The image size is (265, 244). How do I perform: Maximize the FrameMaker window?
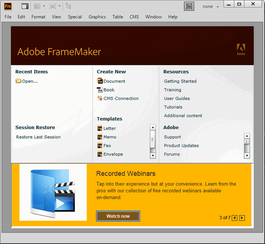239,4
